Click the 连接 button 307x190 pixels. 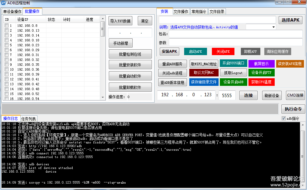click(248, 95)
